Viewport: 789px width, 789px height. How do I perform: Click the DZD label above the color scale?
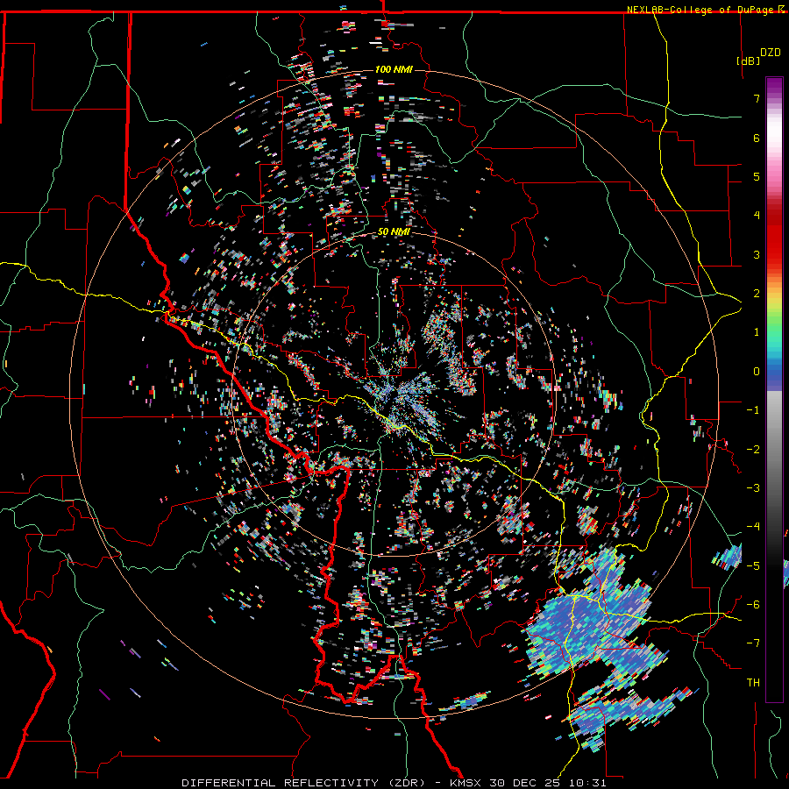(x=771, y=53)
